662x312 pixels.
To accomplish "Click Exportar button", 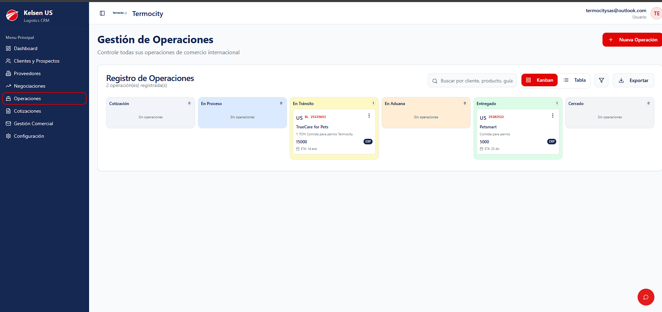I will click(633, 80).
